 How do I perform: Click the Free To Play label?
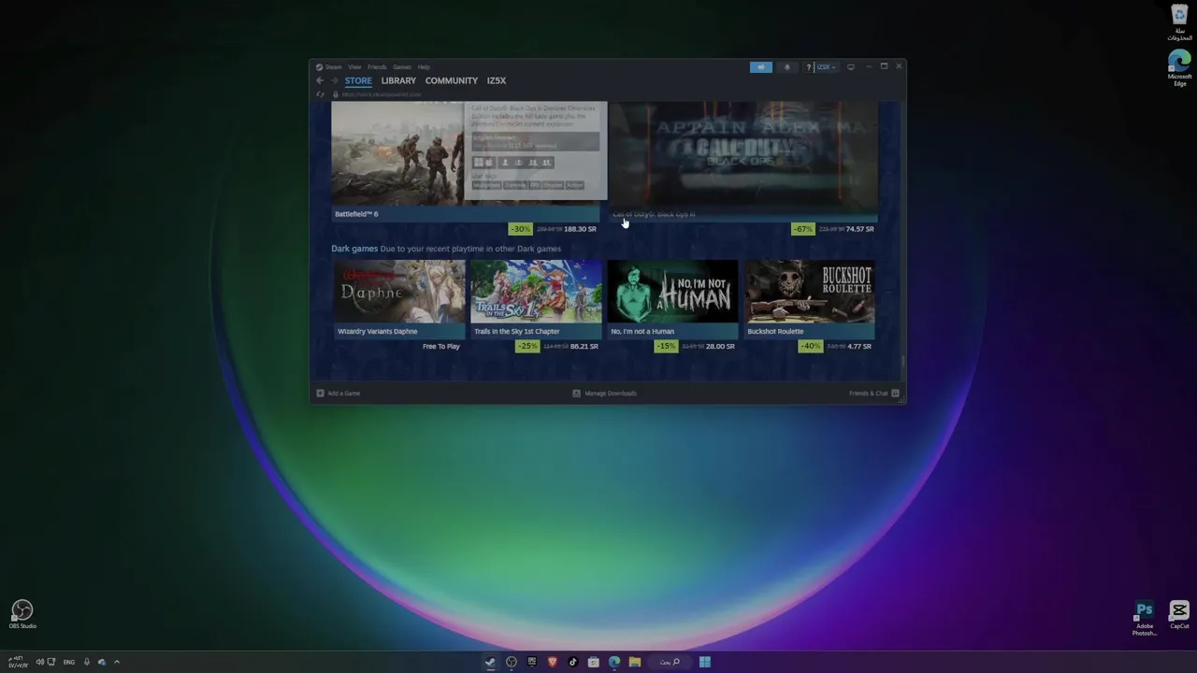(441, 346)
